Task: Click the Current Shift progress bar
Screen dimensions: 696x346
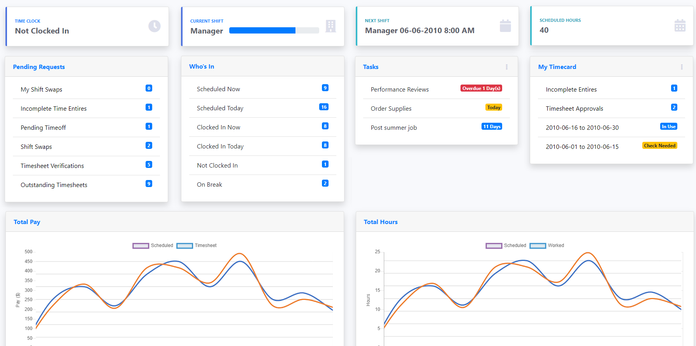Action: tap(274, 30)
